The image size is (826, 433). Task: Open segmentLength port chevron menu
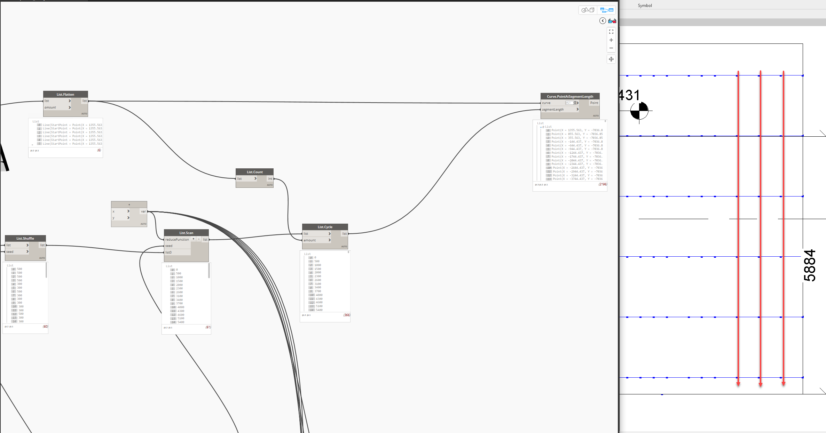(x=577, y=109)
